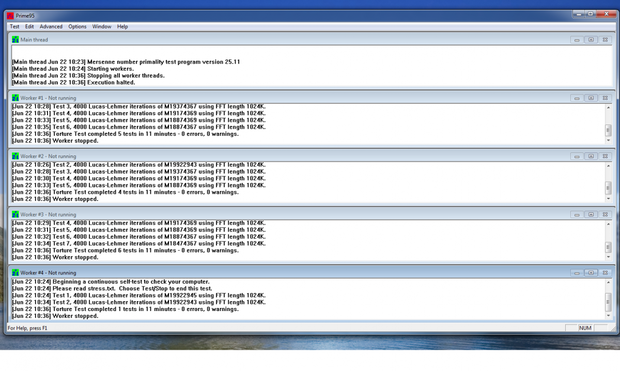Viewport: 620px width, 371px height.
Task: Click the NUM indicator in status bar
Action: [585, 328]
